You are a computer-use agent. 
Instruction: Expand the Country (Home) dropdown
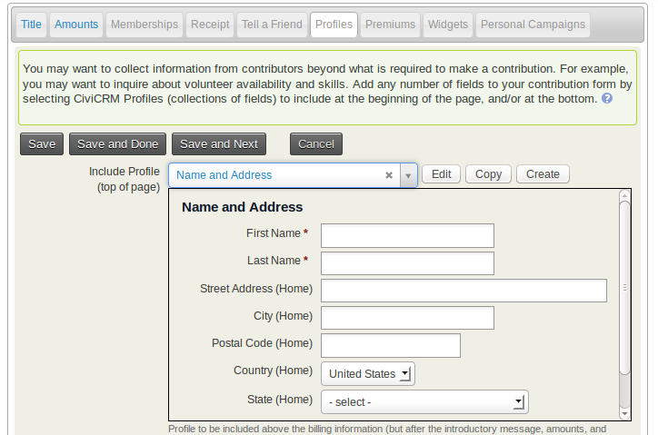point(368,374)
